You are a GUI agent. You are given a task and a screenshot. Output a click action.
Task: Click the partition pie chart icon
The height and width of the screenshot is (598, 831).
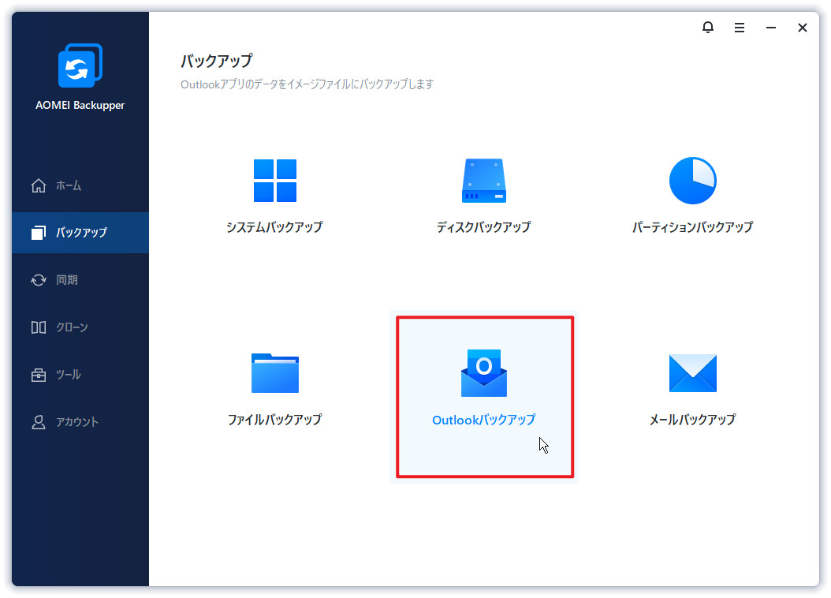point(693,180)
